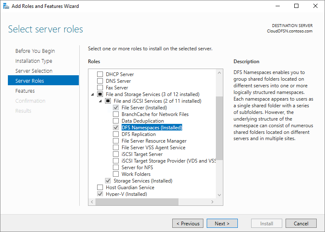Open the Features wizard page
This screenshot has width=325, height=232.
pyautogui.click(x=25, y=91)
